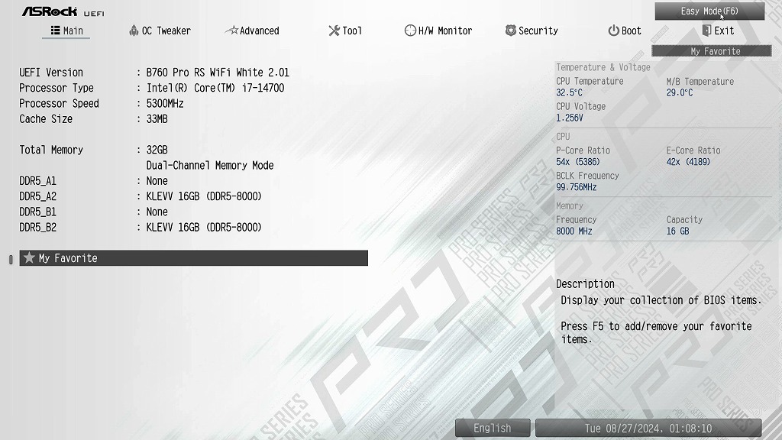
Task: Click "Press F5 to add/remove" description text
Action: click(656, 332)
